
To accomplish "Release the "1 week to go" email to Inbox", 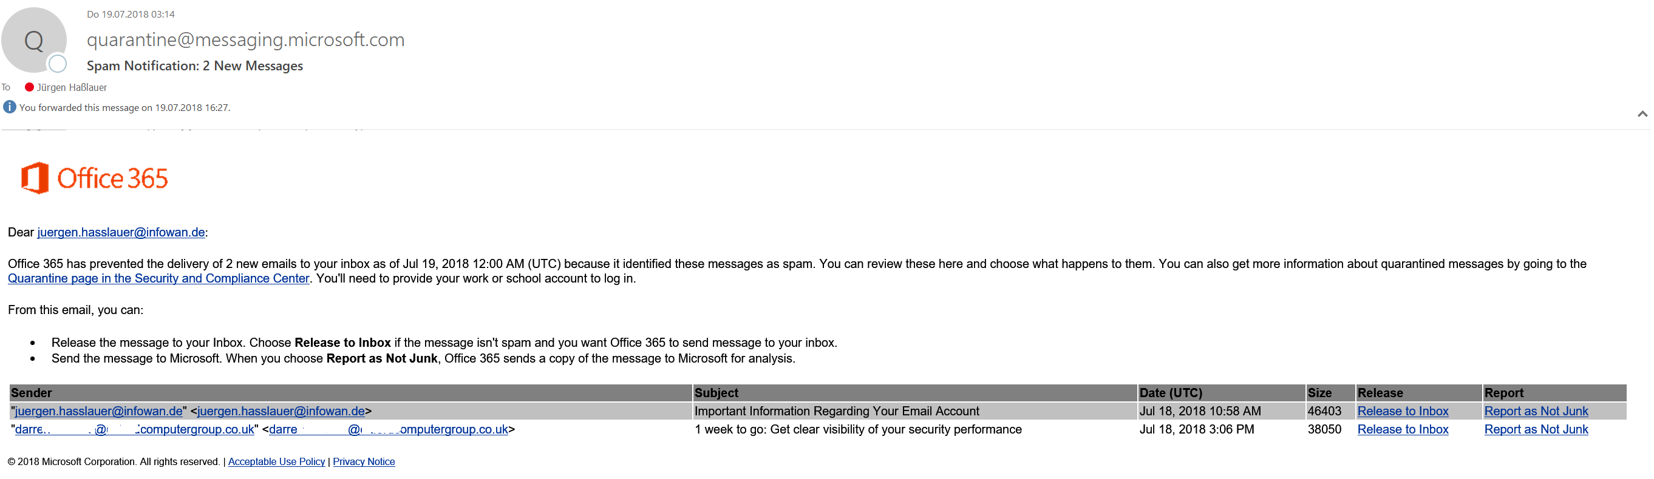I will [1402, 430].
